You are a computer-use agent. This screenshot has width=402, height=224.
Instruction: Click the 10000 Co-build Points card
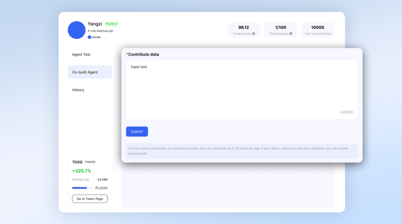tap(318, 30)
